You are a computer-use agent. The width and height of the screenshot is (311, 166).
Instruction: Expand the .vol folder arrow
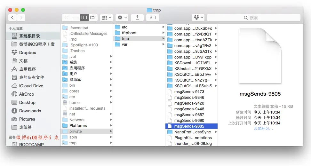tap(111, 57)
